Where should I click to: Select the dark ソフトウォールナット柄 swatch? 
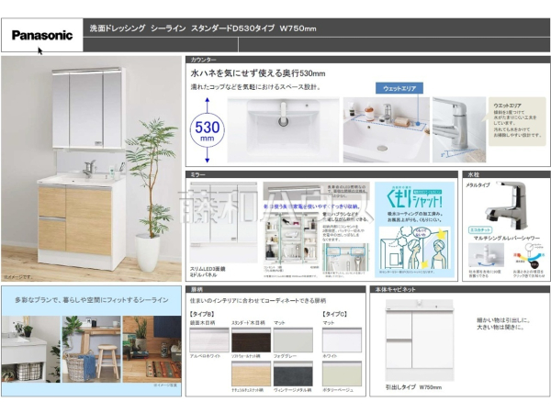251,340
